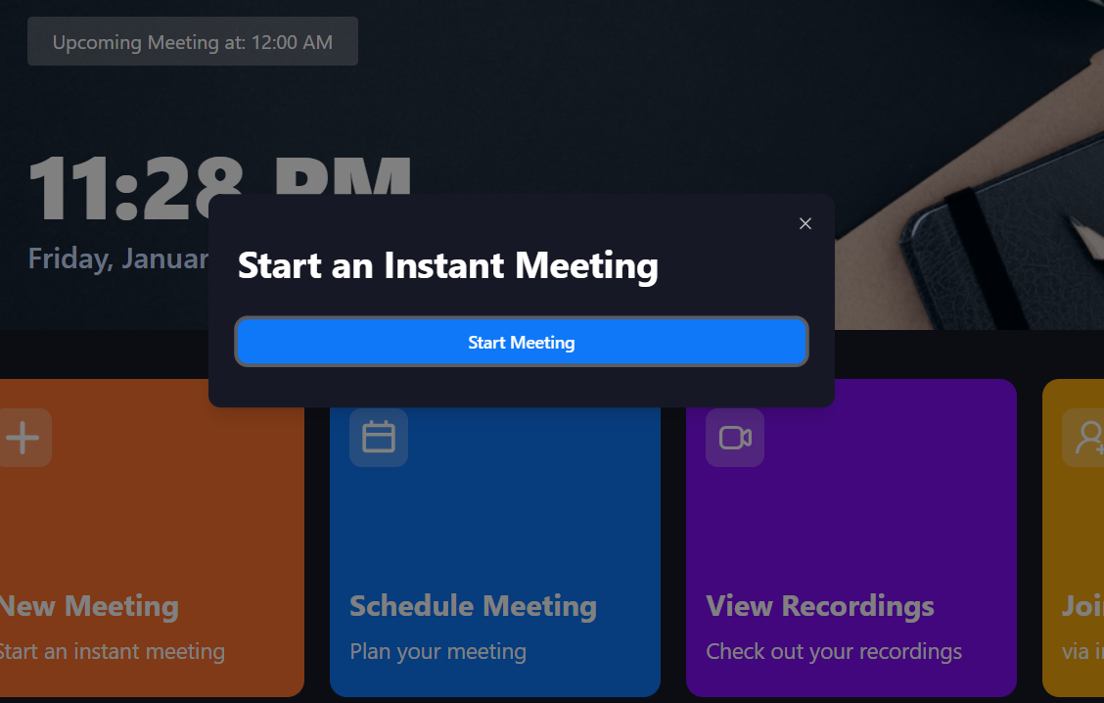Click the 'Start an instant meeting' subtitle text
This screenshot has height=703, width=1104.
point(111,651)
